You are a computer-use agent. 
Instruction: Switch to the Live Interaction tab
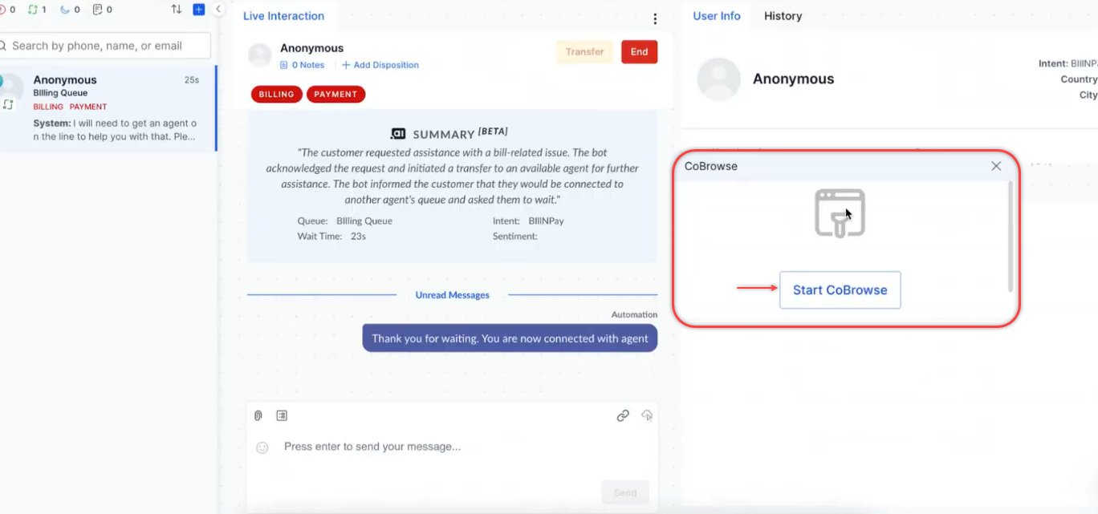click(283, 16)
